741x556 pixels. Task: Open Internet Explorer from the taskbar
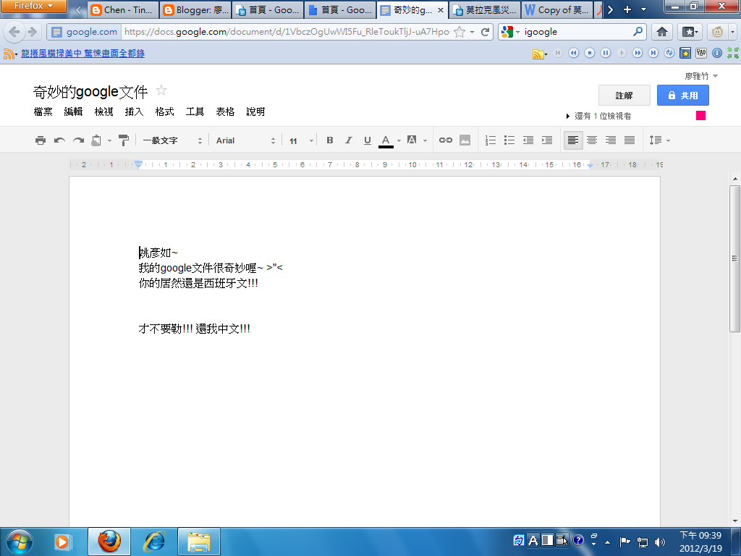pos(154,542)
